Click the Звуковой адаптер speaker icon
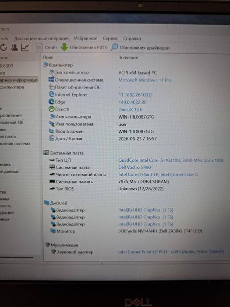Screen dimensions: 230x307 click(53, 252)
